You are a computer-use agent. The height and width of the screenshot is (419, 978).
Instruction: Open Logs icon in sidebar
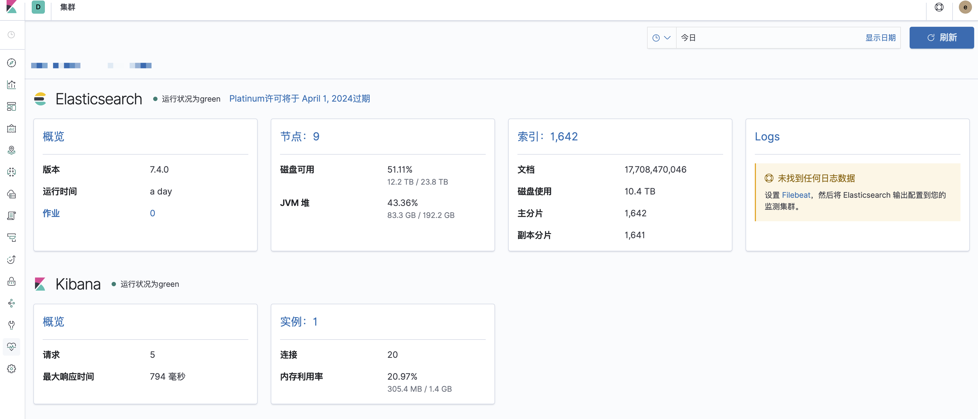coord(11,216)
